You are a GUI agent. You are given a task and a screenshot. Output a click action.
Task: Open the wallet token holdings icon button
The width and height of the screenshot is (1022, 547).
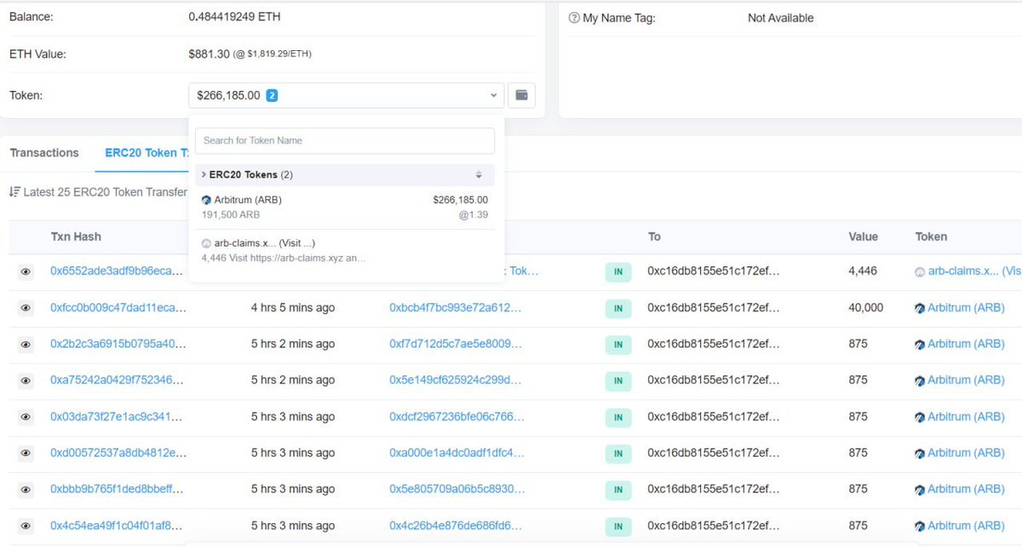(521, 95)
